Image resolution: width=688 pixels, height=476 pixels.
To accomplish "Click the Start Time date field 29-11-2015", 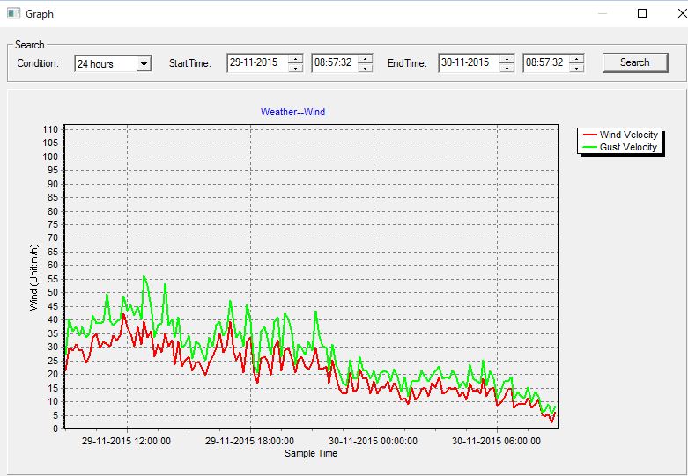I will pyautogui.click(x=257, y=62).
